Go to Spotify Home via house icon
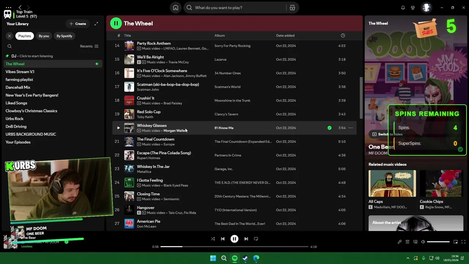The width and height of the screenshot is (469, 264). [x=176, y=8]
